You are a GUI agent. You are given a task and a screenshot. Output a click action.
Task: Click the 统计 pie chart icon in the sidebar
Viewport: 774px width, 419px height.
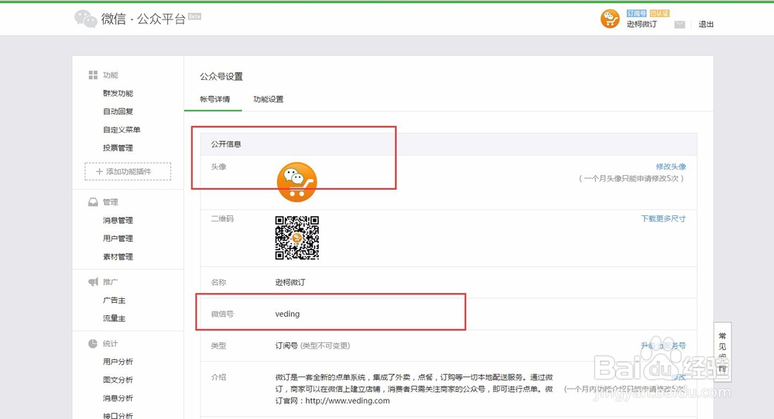click(x=93, y=343)
